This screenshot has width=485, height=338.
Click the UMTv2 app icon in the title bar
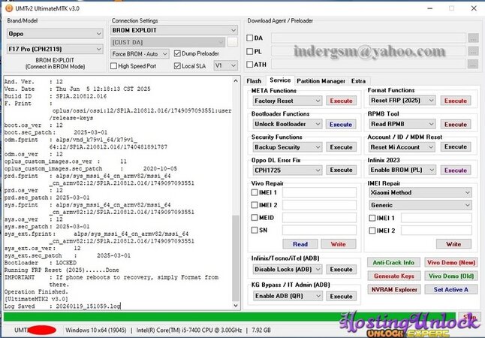(x=6, y=5)
